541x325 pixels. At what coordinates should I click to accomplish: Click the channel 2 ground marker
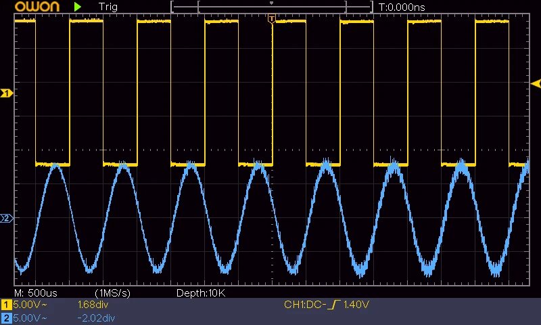6,218
